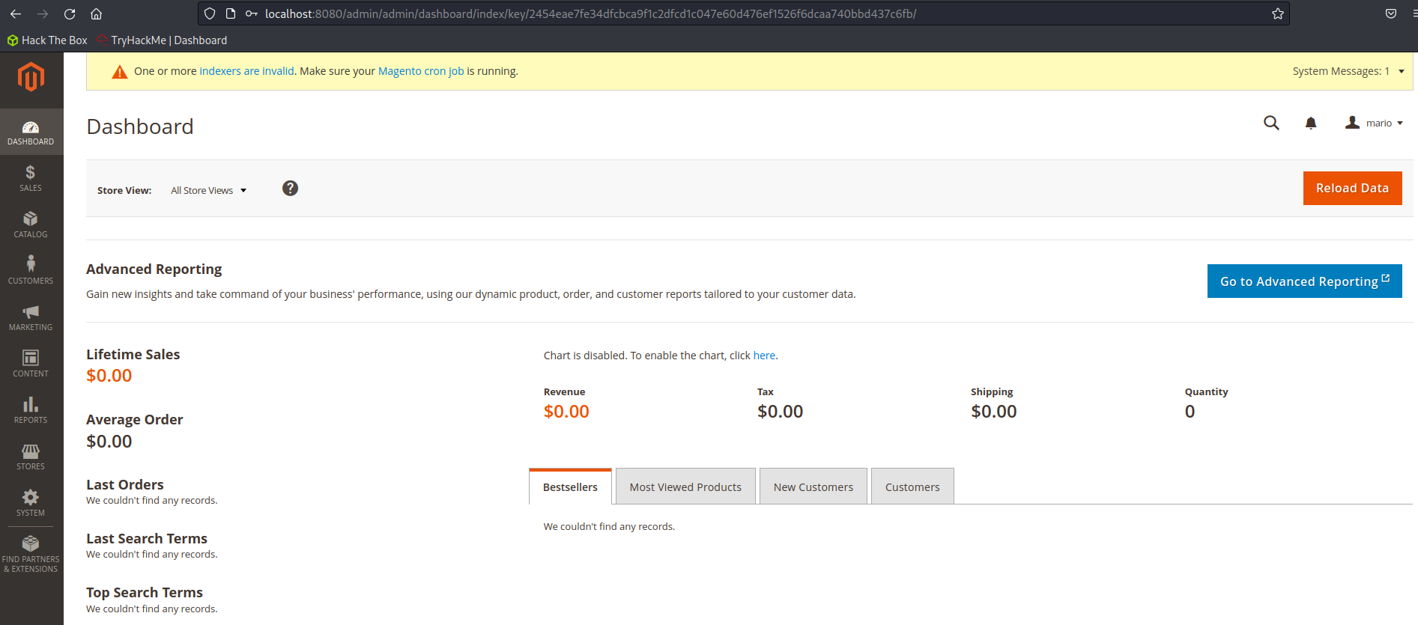The width and height of the screenshot is (1418, 625).
Task: Open TryHackMe | Dashboard bookmark
Action: click(163, 40)
